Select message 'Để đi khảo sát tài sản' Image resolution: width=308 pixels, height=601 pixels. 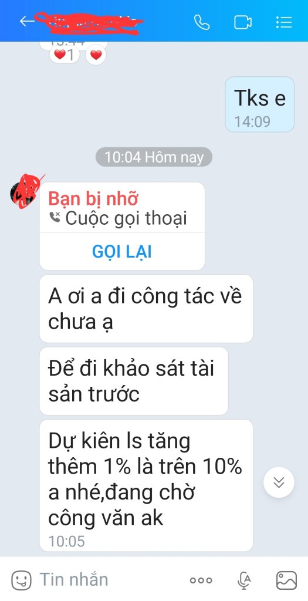click(134, 381)
